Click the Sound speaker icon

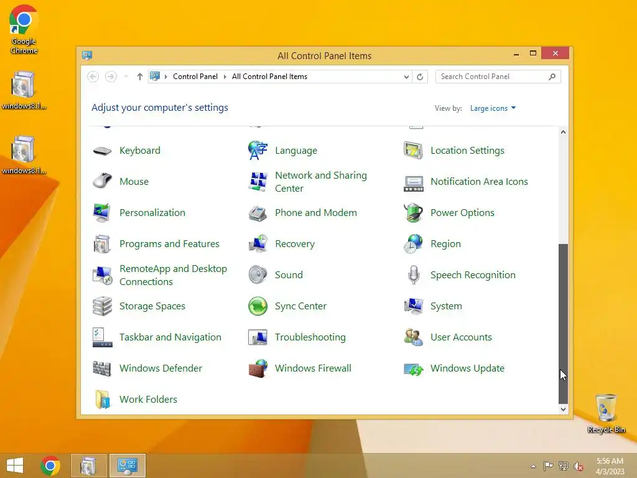click(x=258, y=274)
